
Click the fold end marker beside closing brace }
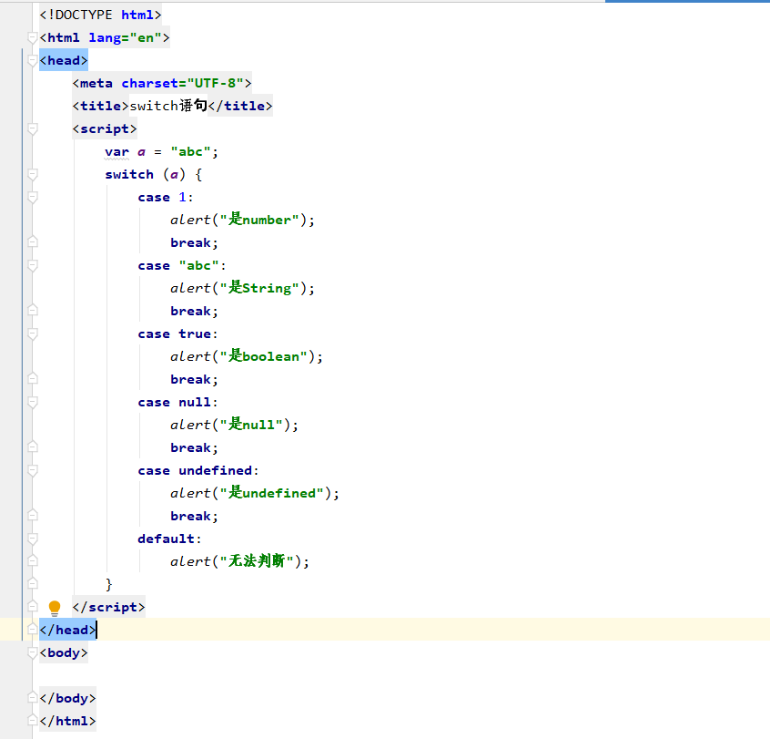tap(33, 584)
